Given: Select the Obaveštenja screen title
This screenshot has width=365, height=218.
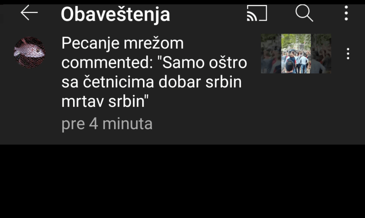Looking at the screenshot, I should point(115,14).
